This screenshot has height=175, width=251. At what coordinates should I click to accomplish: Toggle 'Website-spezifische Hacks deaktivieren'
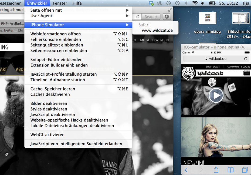78,120
